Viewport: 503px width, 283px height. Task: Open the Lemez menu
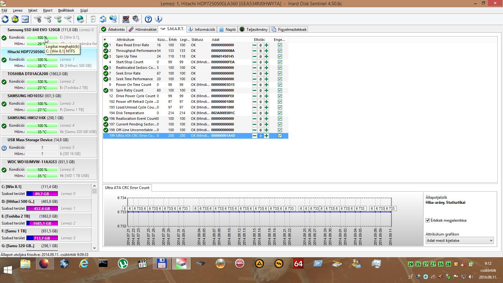click(18, 10)
